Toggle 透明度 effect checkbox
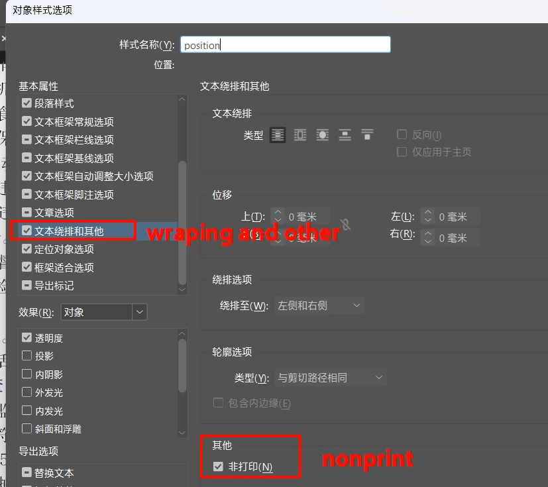The width and height of the screenshot is (548, 487). click(27, 337)
